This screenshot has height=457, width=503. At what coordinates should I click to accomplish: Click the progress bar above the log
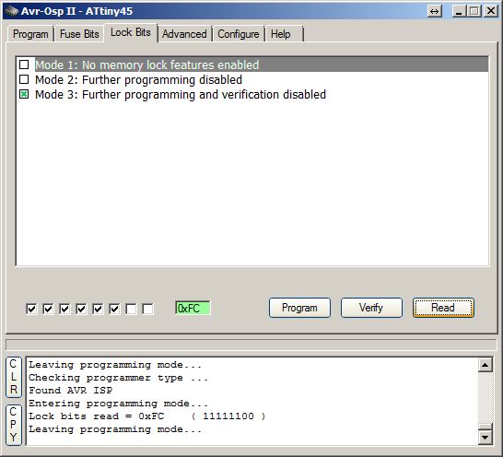click(x=251, y=345)
